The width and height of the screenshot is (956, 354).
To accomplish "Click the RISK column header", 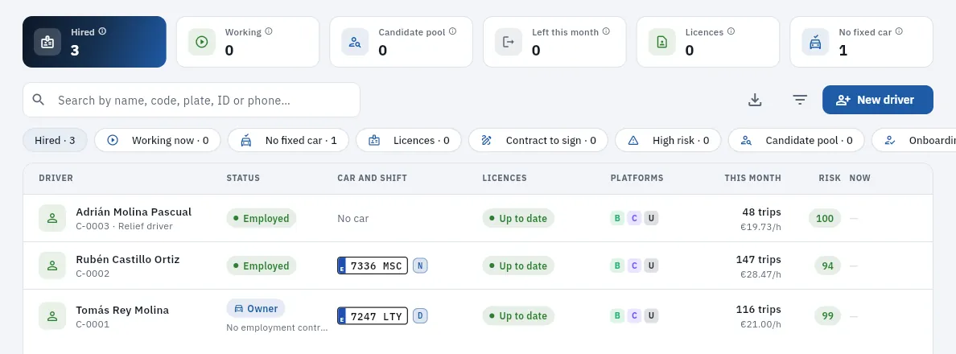I will pyautogui.click(x=830, y=178).
